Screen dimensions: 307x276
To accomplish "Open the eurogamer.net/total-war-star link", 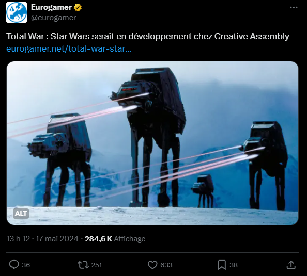I will pos(69,48).
